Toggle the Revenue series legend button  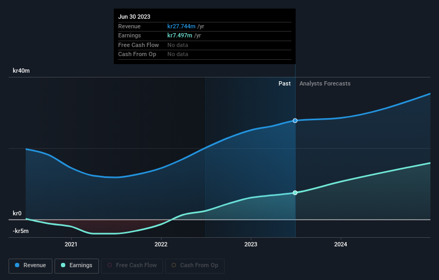30,266
